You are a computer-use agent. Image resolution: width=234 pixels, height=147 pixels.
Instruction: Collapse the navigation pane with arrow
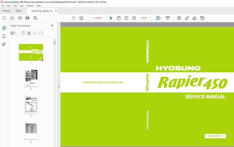pos(59,86)
